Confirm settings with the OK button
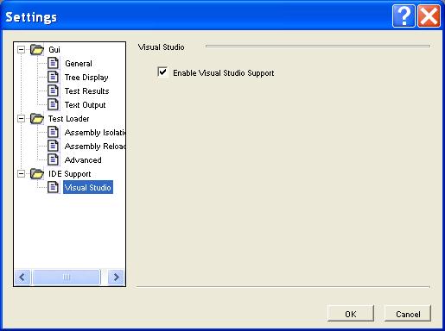Viewport: 445px width, 331px height. click(x=351, y=314)
